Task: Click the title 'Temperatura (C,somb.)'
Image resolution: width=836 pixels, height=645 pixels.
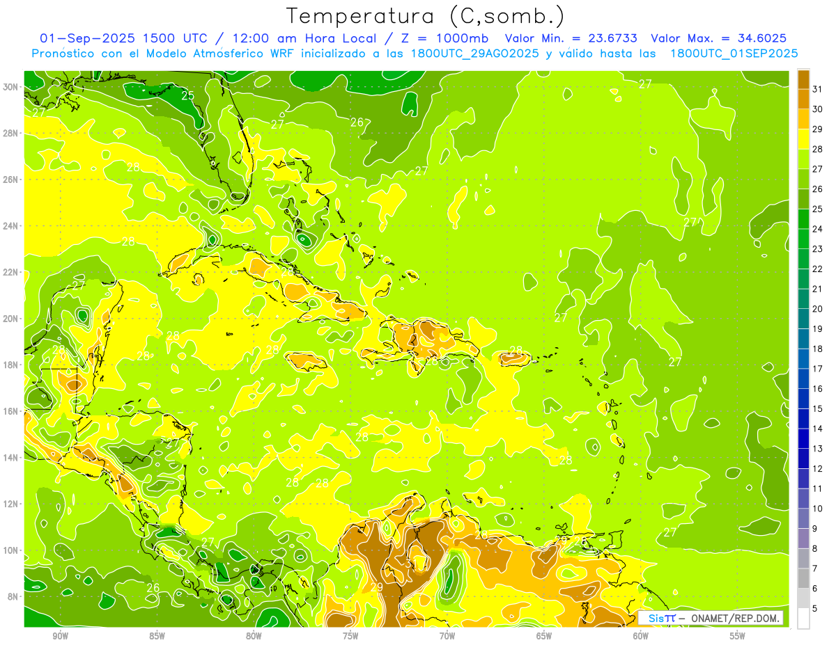Action: (425, 15)
